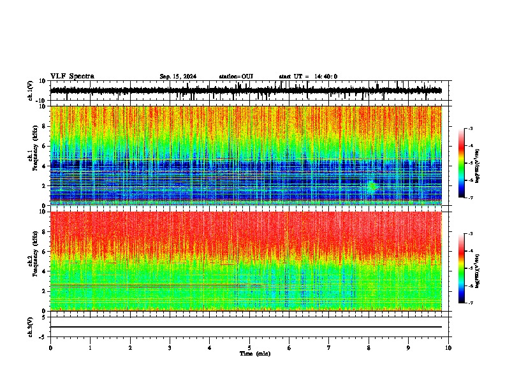Click time axis tick label '0'

tap(50, 348)
